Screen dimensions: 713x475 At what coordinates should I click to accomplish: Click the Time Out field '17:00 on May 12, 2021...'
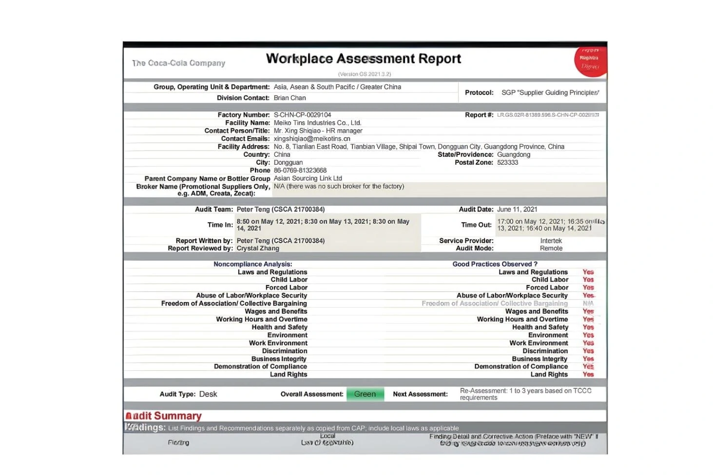550,225
